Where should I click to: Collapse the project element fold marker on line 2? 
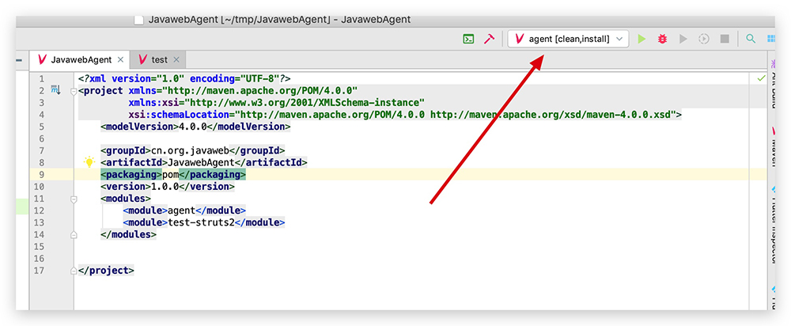point(74,91)
